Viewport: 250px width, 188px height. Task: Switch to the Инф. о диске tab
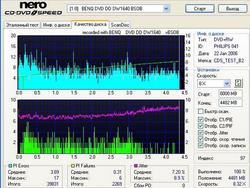tap(56, 25)
